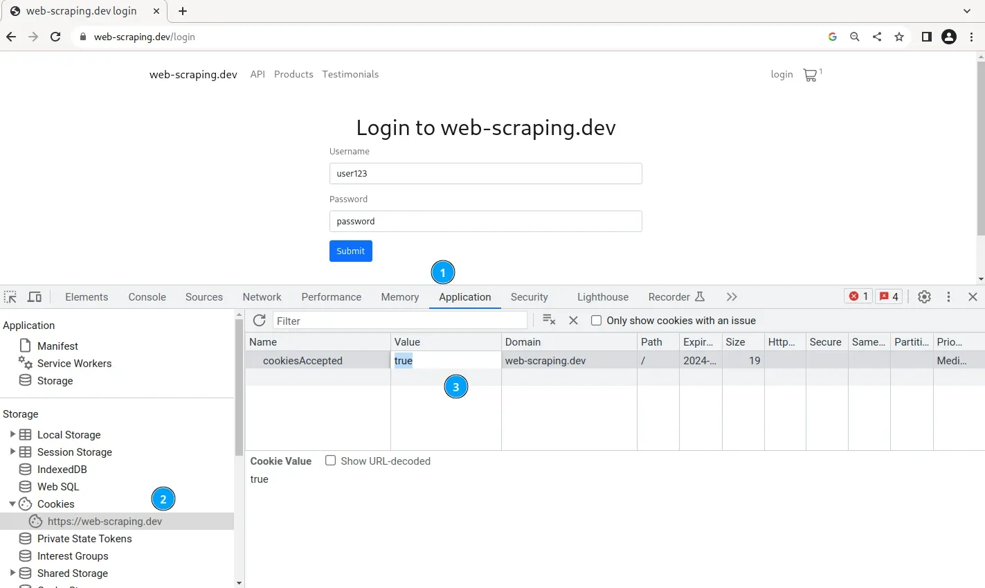985x588 pixels.
Task: Open the Lighthouse panel
Action: [602, 296]
